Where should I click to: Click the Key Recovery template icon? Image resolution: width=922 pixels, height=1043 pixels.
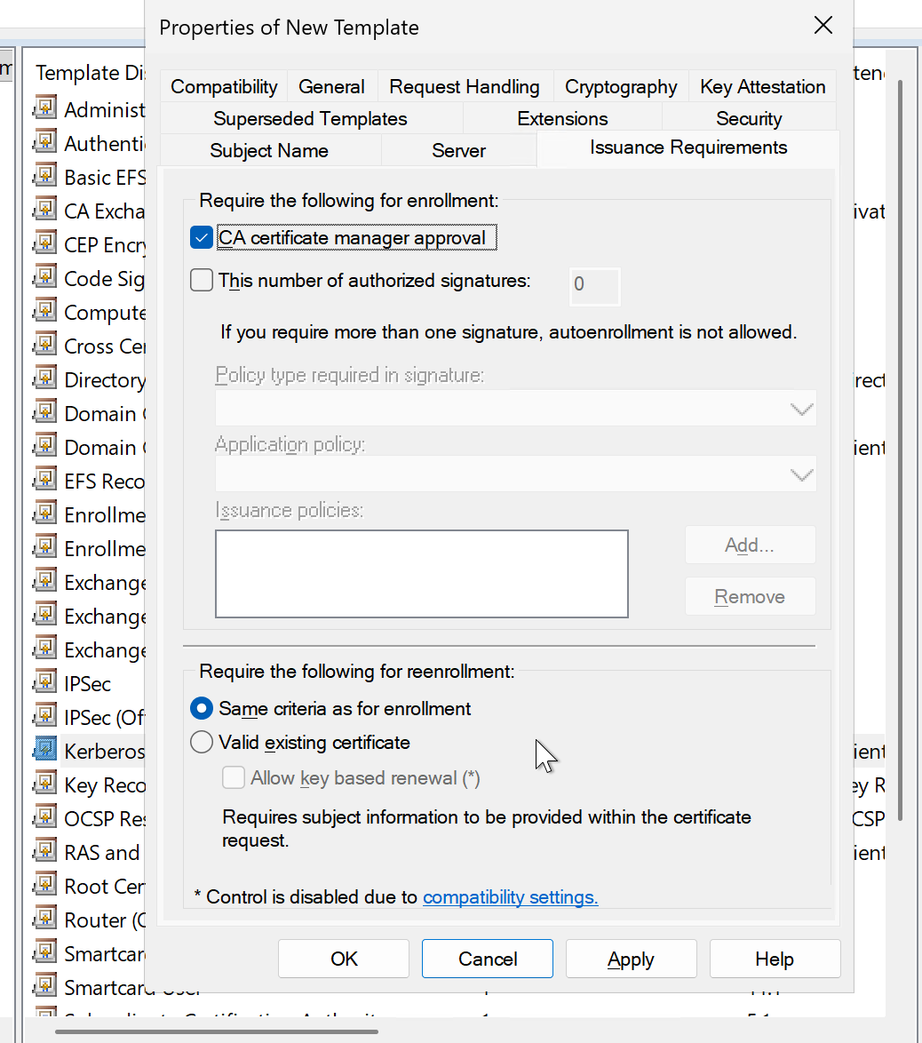[44, 784]
